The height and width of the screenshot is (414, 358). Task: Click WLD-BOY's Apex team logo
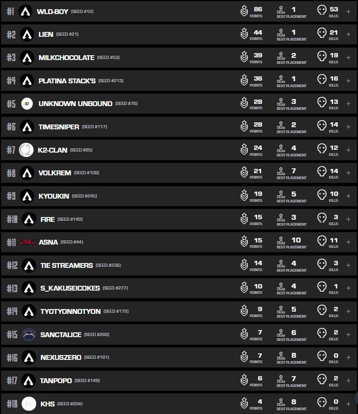point(25,11)
